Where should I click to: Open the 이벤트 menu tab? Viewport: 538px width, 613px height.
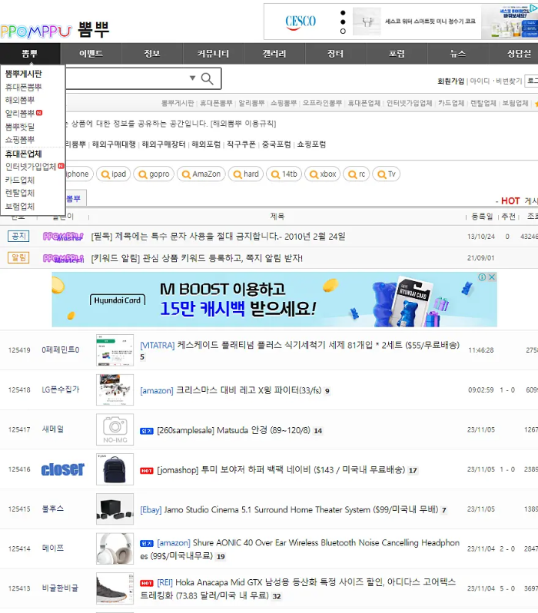91,54
